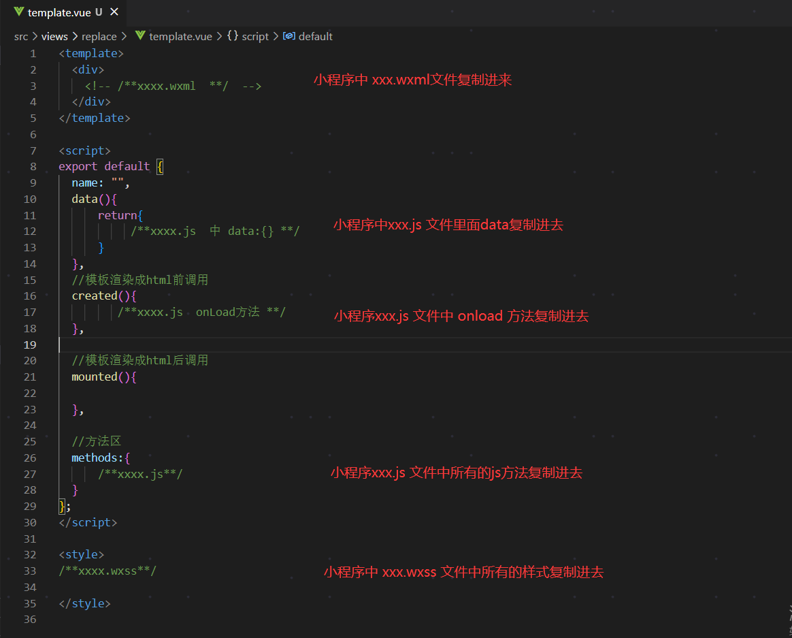792x638 pixels.
Task: Click the symbol icon beside default breadcrumb
Action: pyautogui.click(x=289, y=36)
